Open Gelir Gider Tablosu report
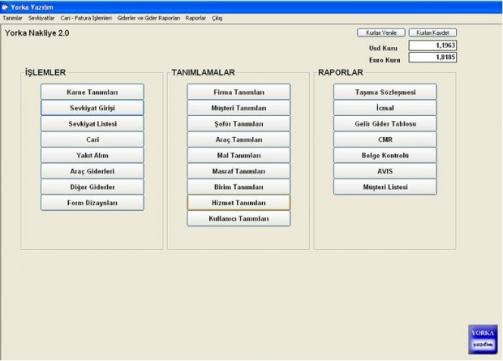The height and width of the screenshot is (361, 503). click(385, 123)
